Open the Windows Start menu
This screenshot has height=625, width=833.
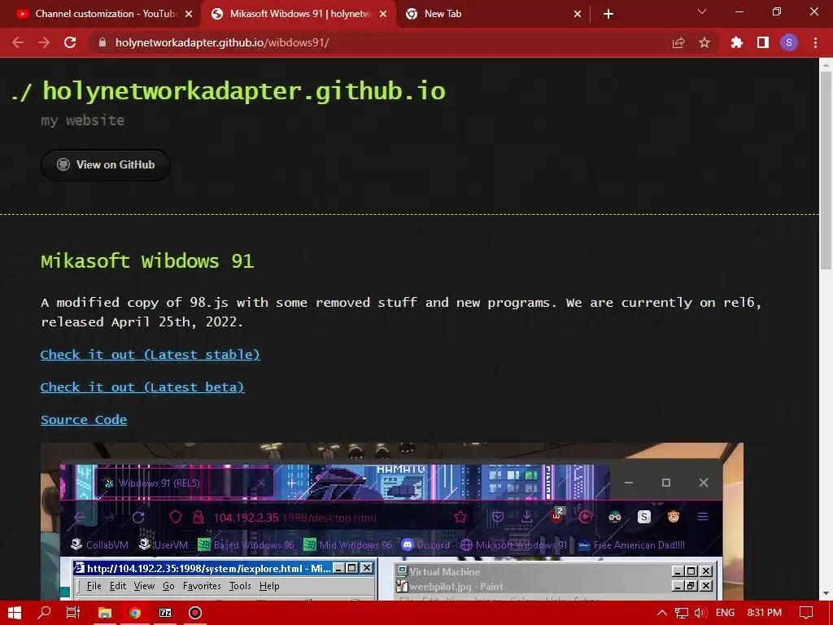click(15, 613)
